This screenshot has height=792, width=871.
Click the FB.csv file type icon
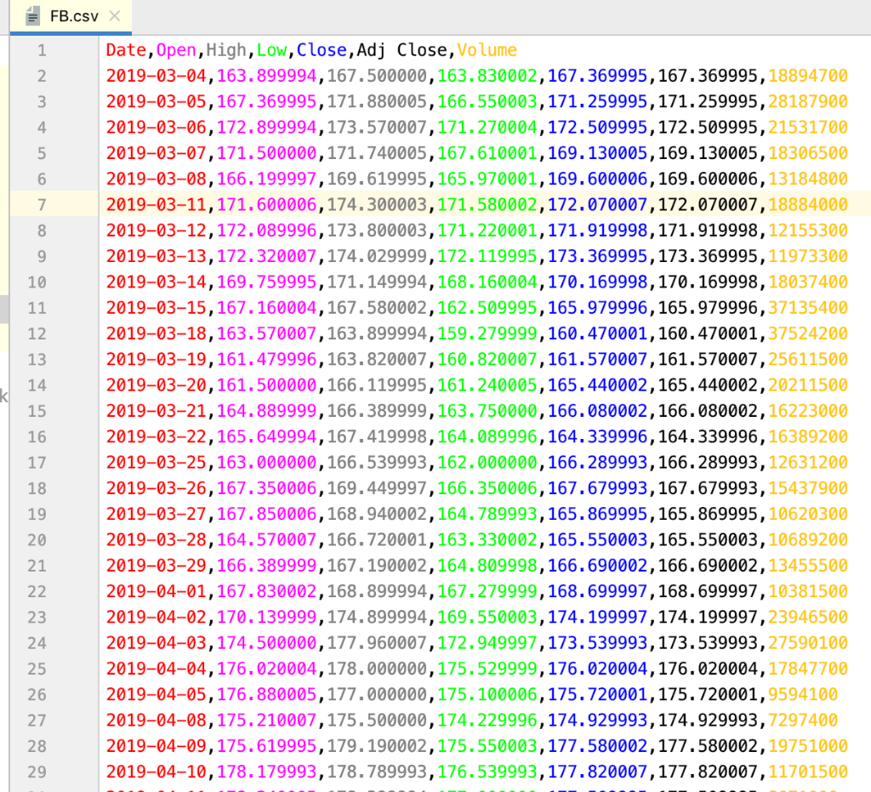coord(33,17)
